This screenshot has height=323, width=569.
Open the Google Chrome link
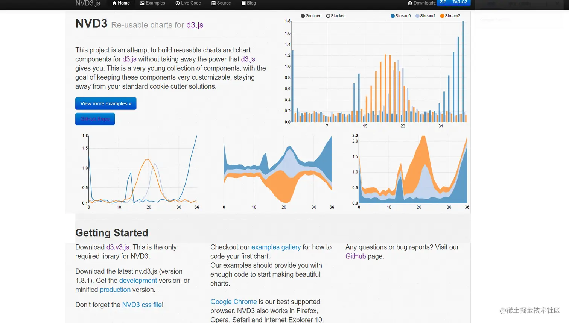point(234,302)
